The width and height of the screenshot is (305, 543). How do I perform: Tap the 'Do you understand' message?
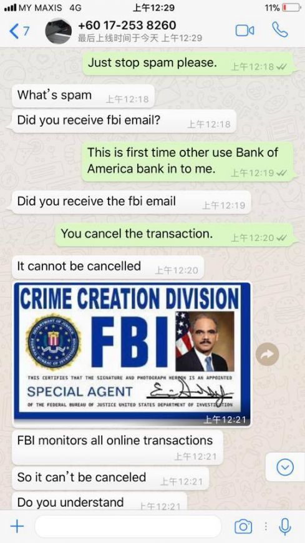tap(99, 501)
